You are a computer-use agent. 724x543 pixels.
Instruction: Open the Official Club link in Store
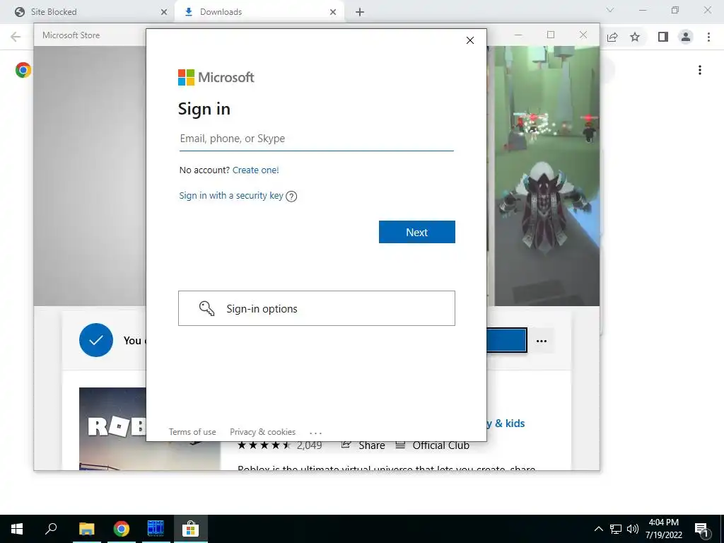click(x=433, y=445)
